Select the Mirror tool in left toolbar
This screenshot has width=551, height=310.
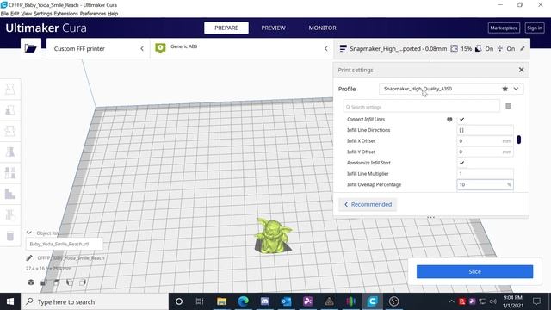[10, 152]
